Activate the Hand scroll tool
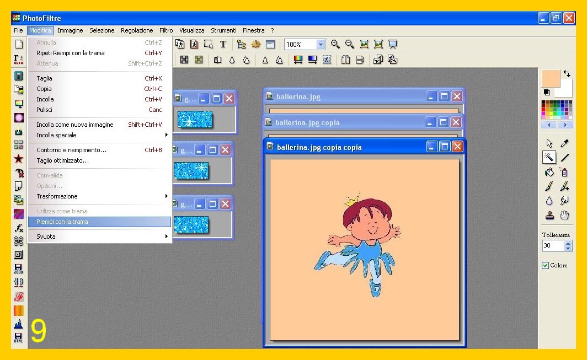The width and height of the screenshot is (587, 360). pyautogui.click(x=564, y=216)
